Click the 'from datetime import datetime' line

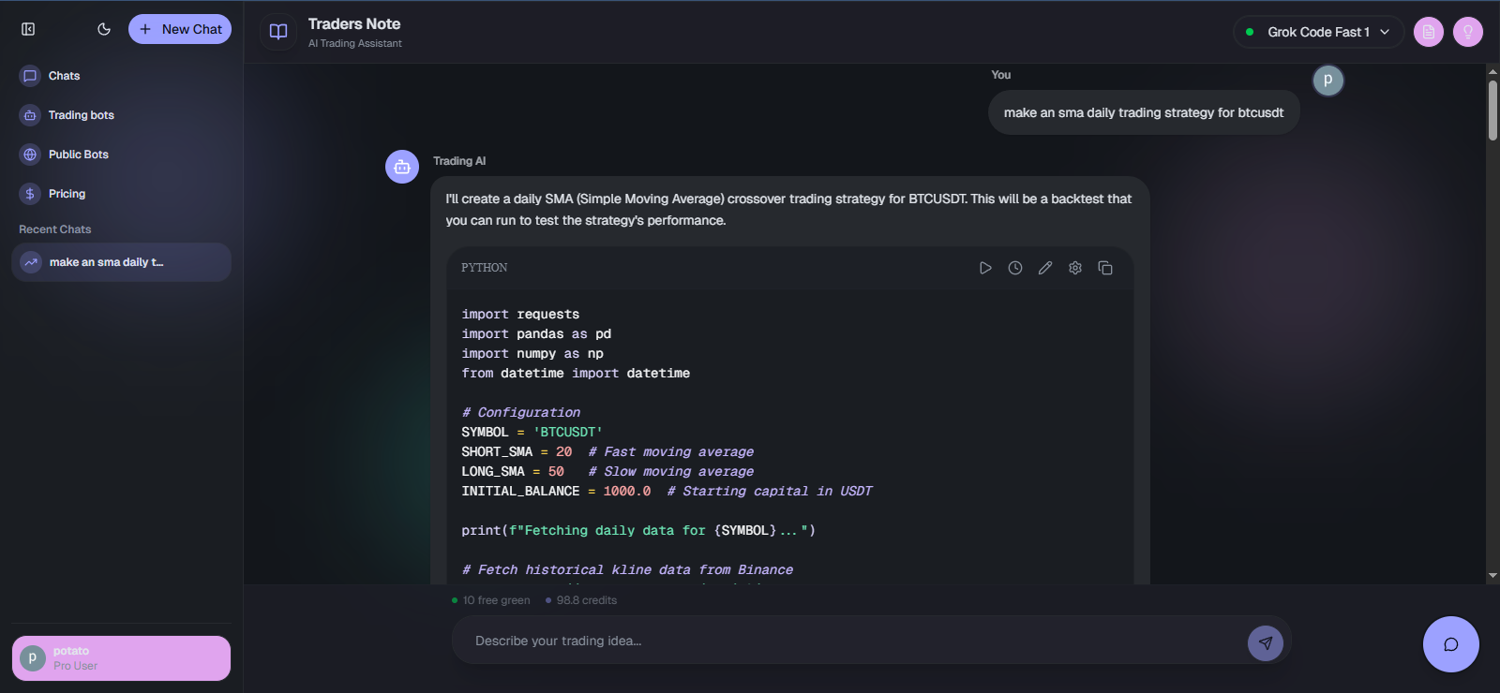pos(576,374)
